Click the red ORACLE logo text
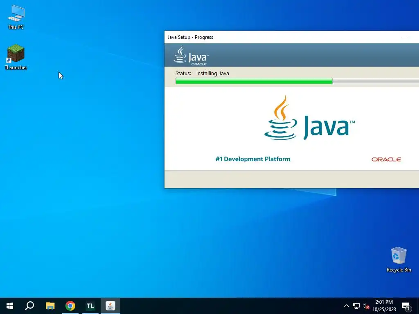The image size is (419, 314). [386, 159]
